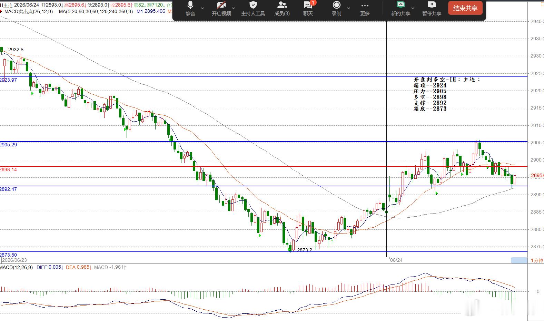Open the 成员(3) members list
This screenshot has width=544, height=321.
[282, 9]
